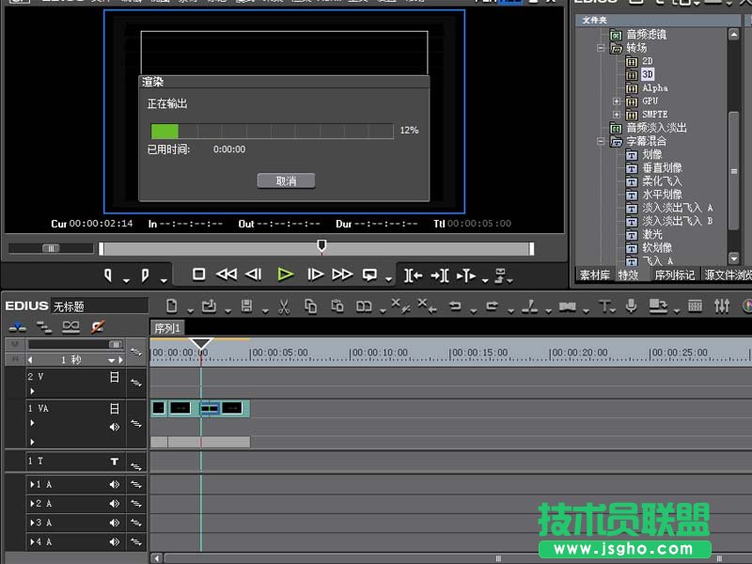Click the Set In point icon

(108, 274)
